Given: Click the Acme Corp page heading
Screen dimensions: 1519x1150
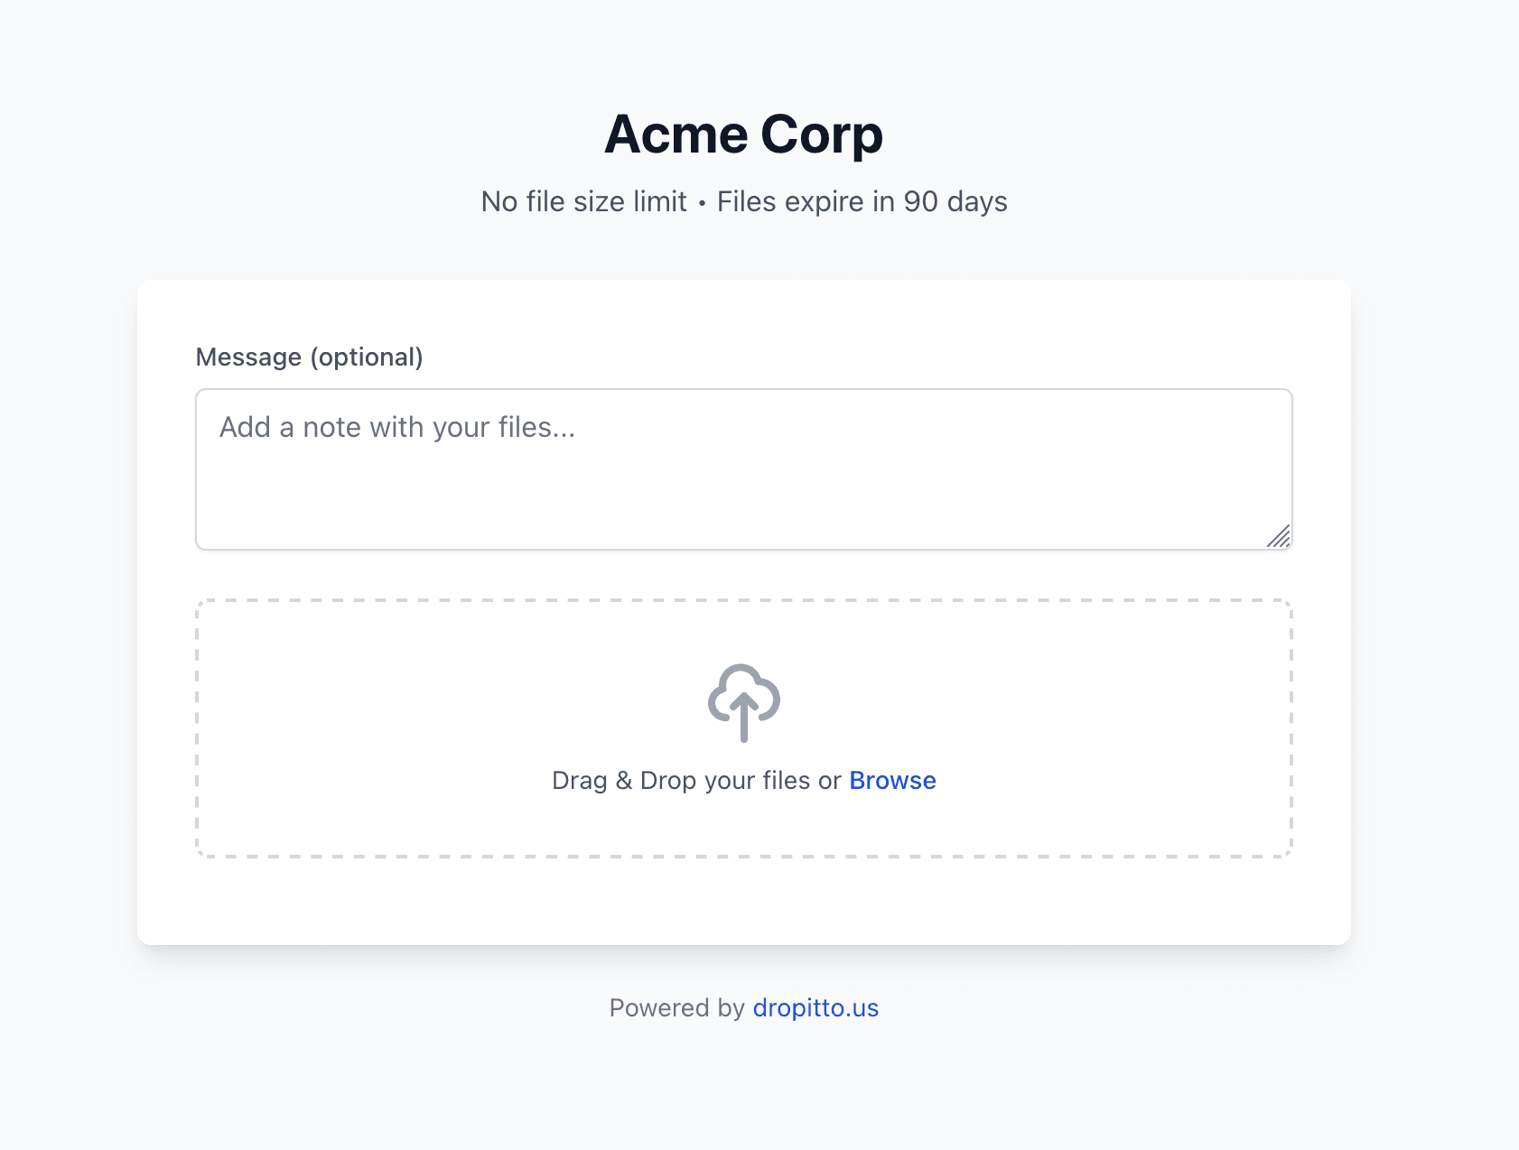Looking at the screenshot, I should click(x=743, y=134).
